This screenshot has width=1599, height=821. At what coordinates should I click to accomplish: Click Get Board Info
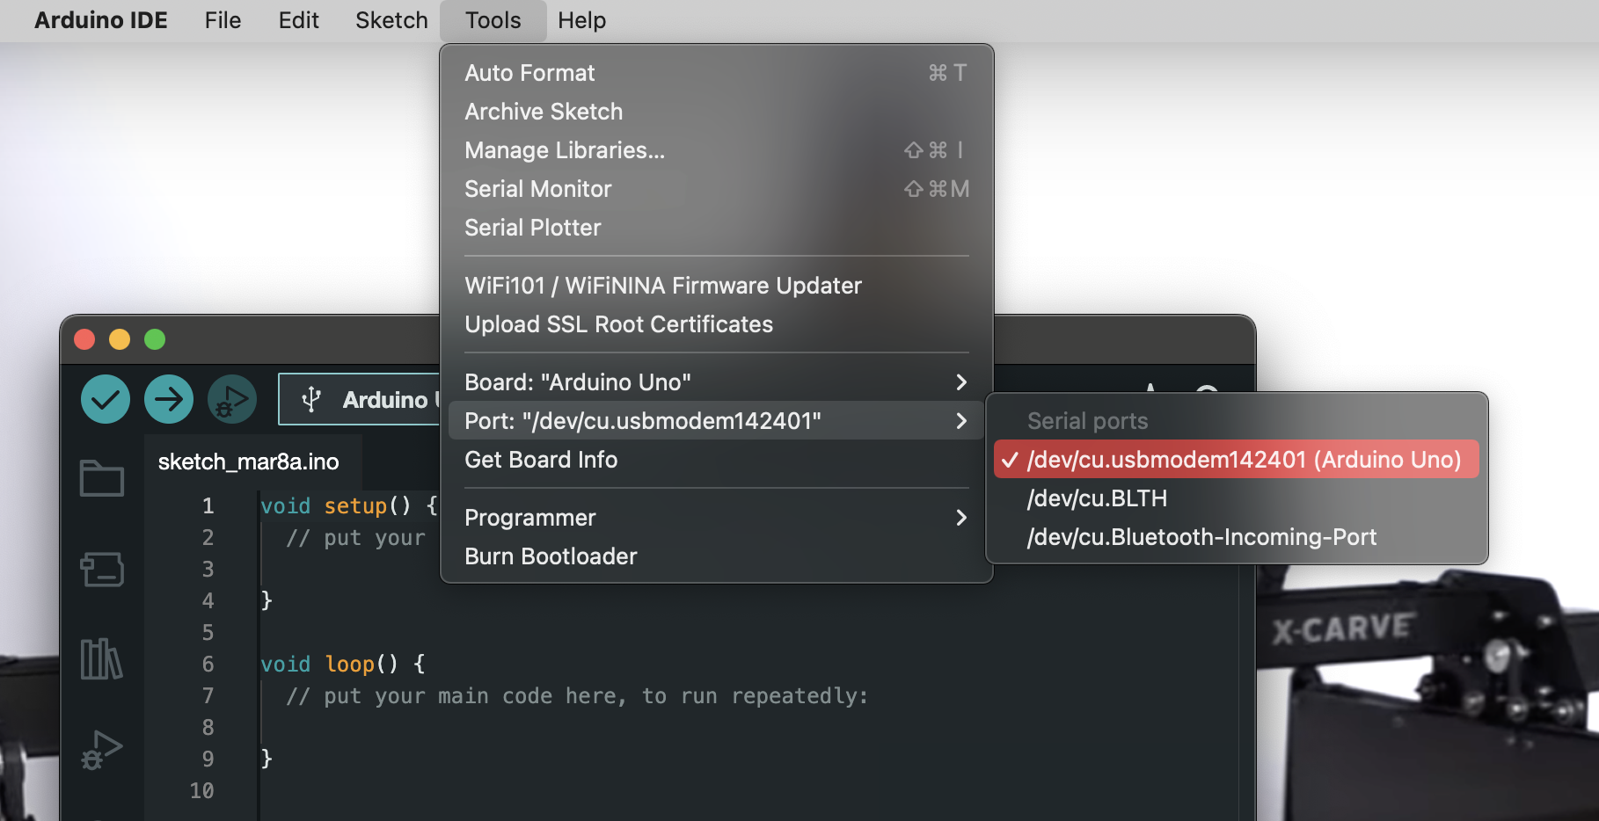541,460
